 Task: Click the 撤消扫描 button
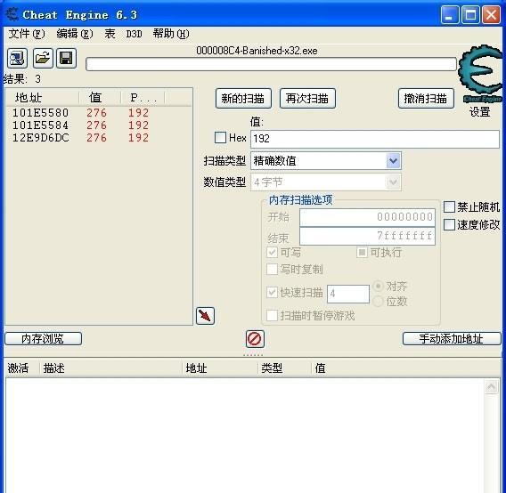(426, 99)
